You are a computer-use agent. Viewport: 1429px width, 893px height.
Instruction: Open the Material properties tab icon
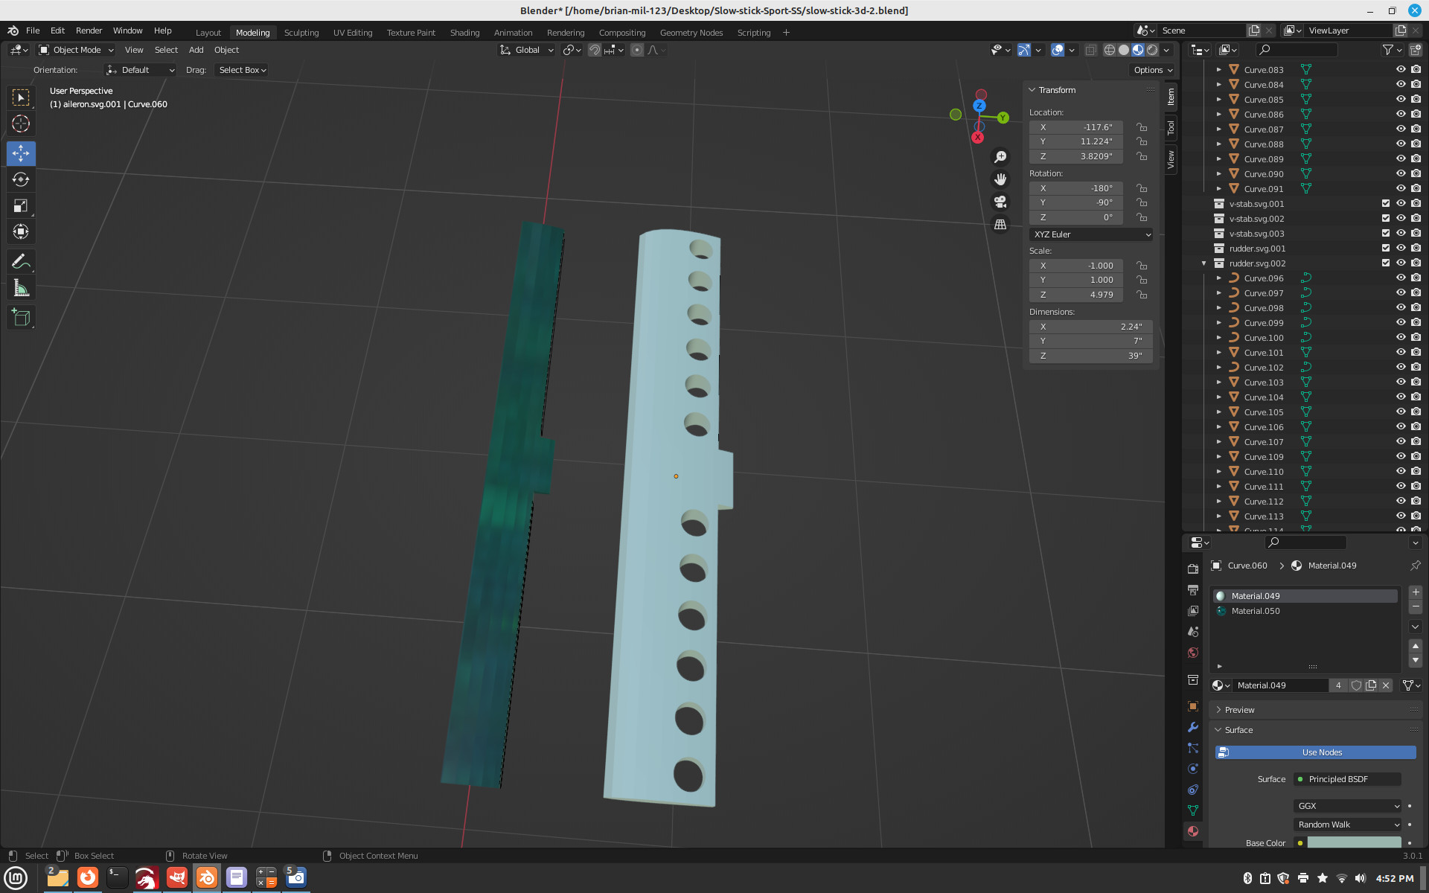(x=1193, y=831)
